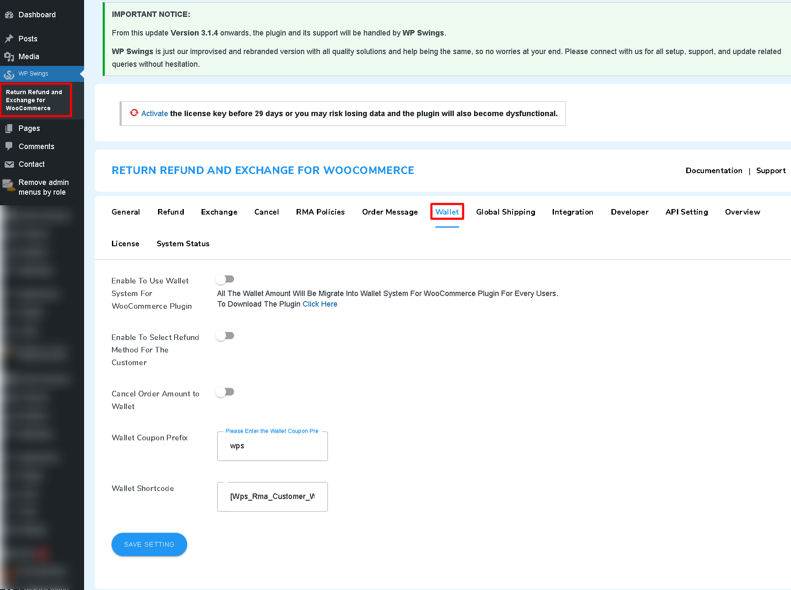Open the Order Message tab
The height and width of the screenshot is (590, 791).
(x=390, y=212)
